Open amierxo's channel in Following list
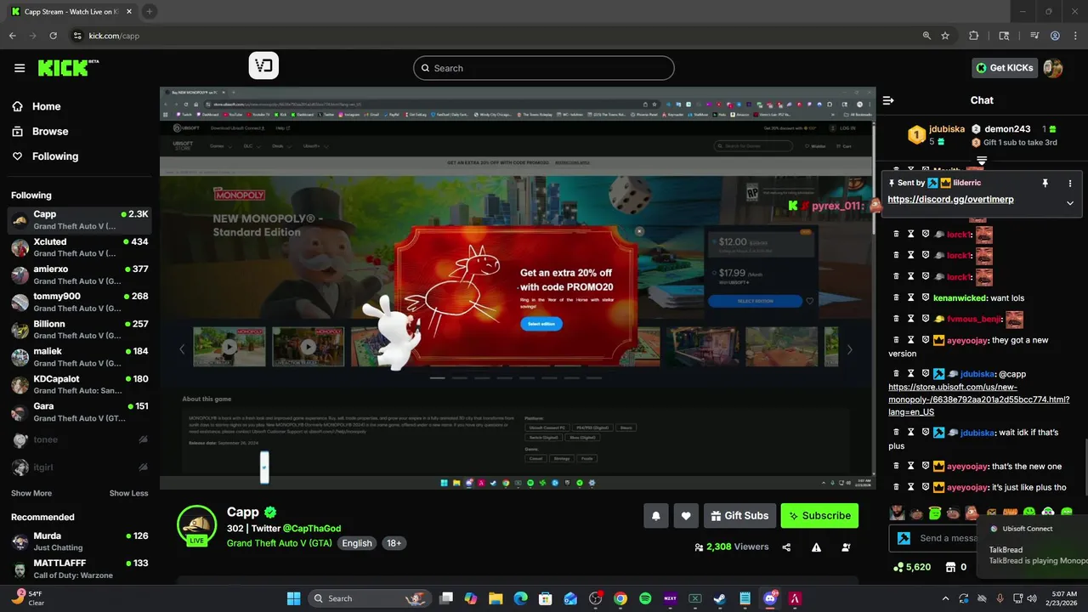The image size is (1088, 612). 79,275
